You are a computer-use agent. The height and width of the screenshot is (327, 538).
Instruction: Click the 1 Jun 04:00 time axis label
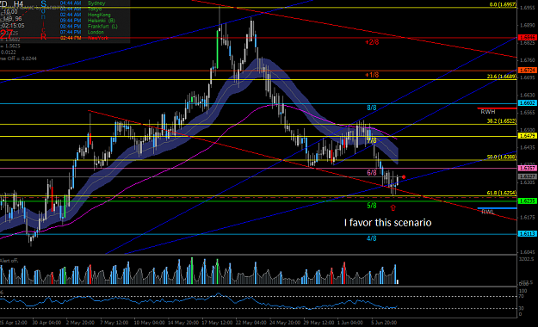[x=350, y=323]
